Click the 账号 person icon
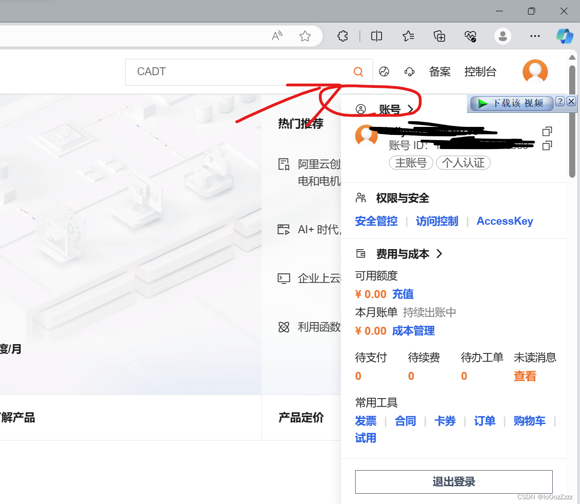The image size is (580, 504). pyautogui.click(x=361, y=110)
